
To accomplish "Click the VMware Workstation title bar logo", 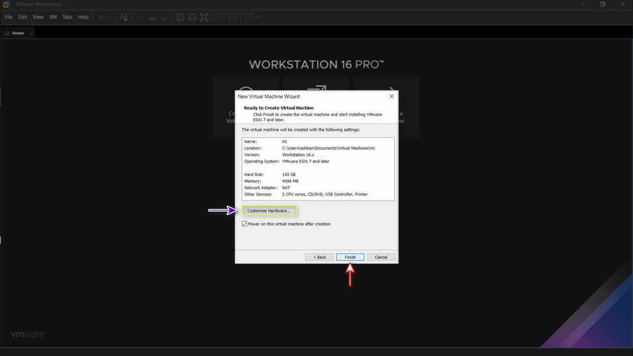I will pos(6,4).
